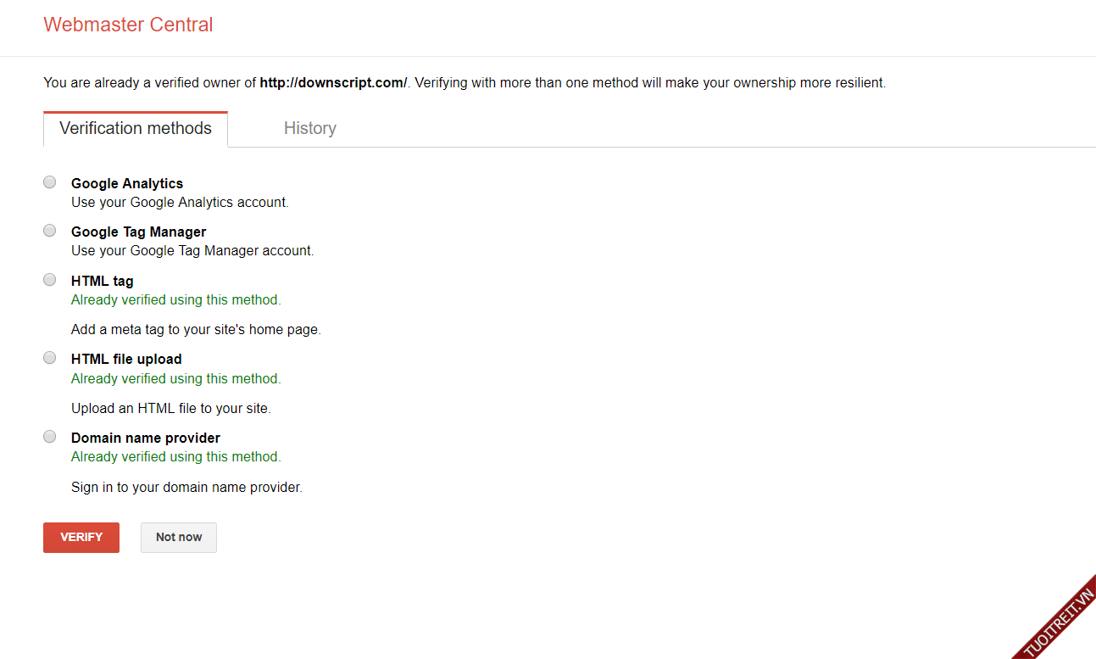The image size is (1096, 659).
Task: Click 'Use your Google Analytics account.' text
Action: 180,203
